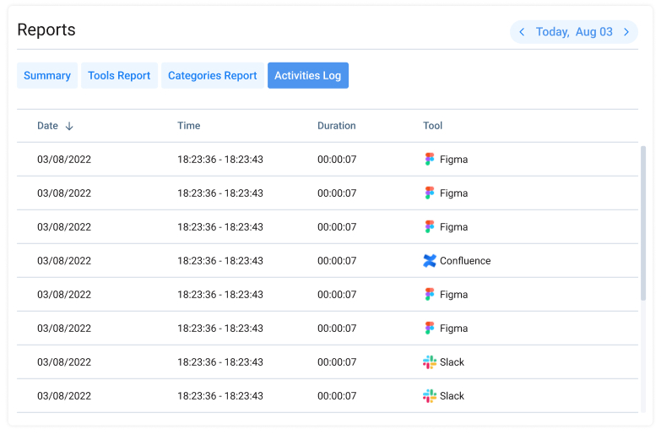Go to next day with right chevron
Screen dimensions: 661x435
coord(626,32)
